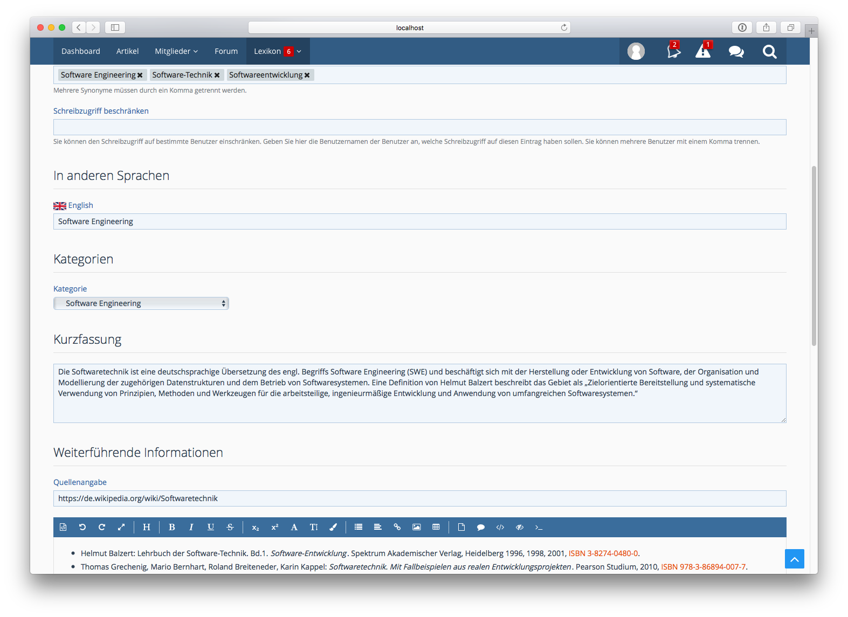Insert a link with the chain icon
Image resolution: width=848 pixels, height=617 pixels.
[x=397, y=527]
